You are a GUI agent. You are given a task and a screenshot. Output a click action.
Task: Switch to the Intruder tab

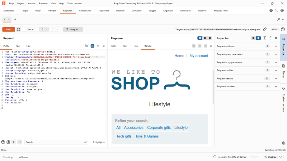pos(52,11)
